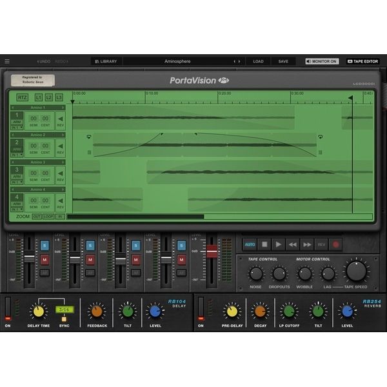Image resolution: width=387 pixels, height=387 pixels.
Task: Solo mixer channel 1
Action: tap(45, 246)
